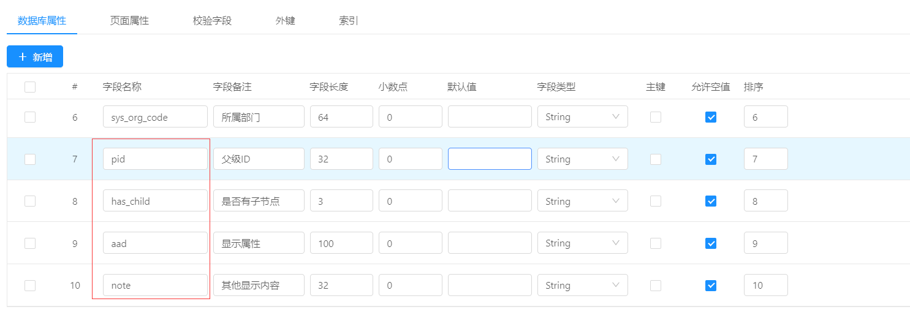Image resolution: width=910 pixels, height=312 pixels.
Task: Click the 字段长度 input showing 100
Action: tap(341, 243)
